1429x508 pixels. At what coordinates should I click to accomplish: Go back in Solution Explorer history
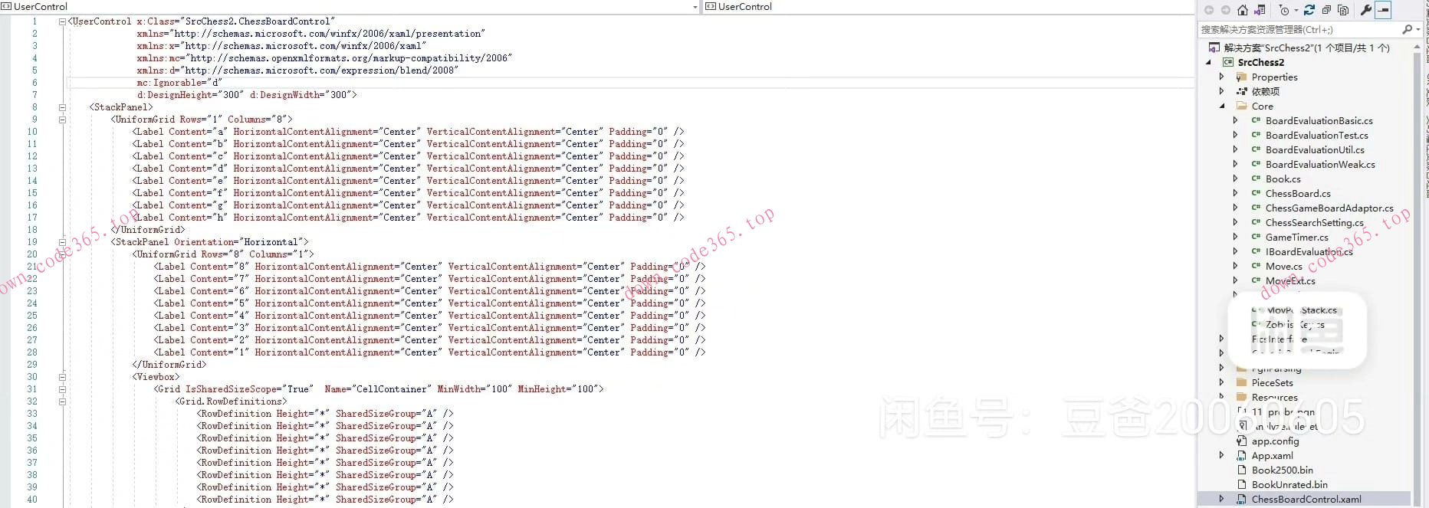coord(1209,10)
